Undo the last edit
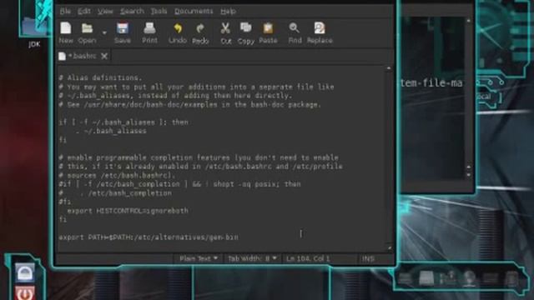This screenshot has width=534, height=300. click(x=178, y=32)
